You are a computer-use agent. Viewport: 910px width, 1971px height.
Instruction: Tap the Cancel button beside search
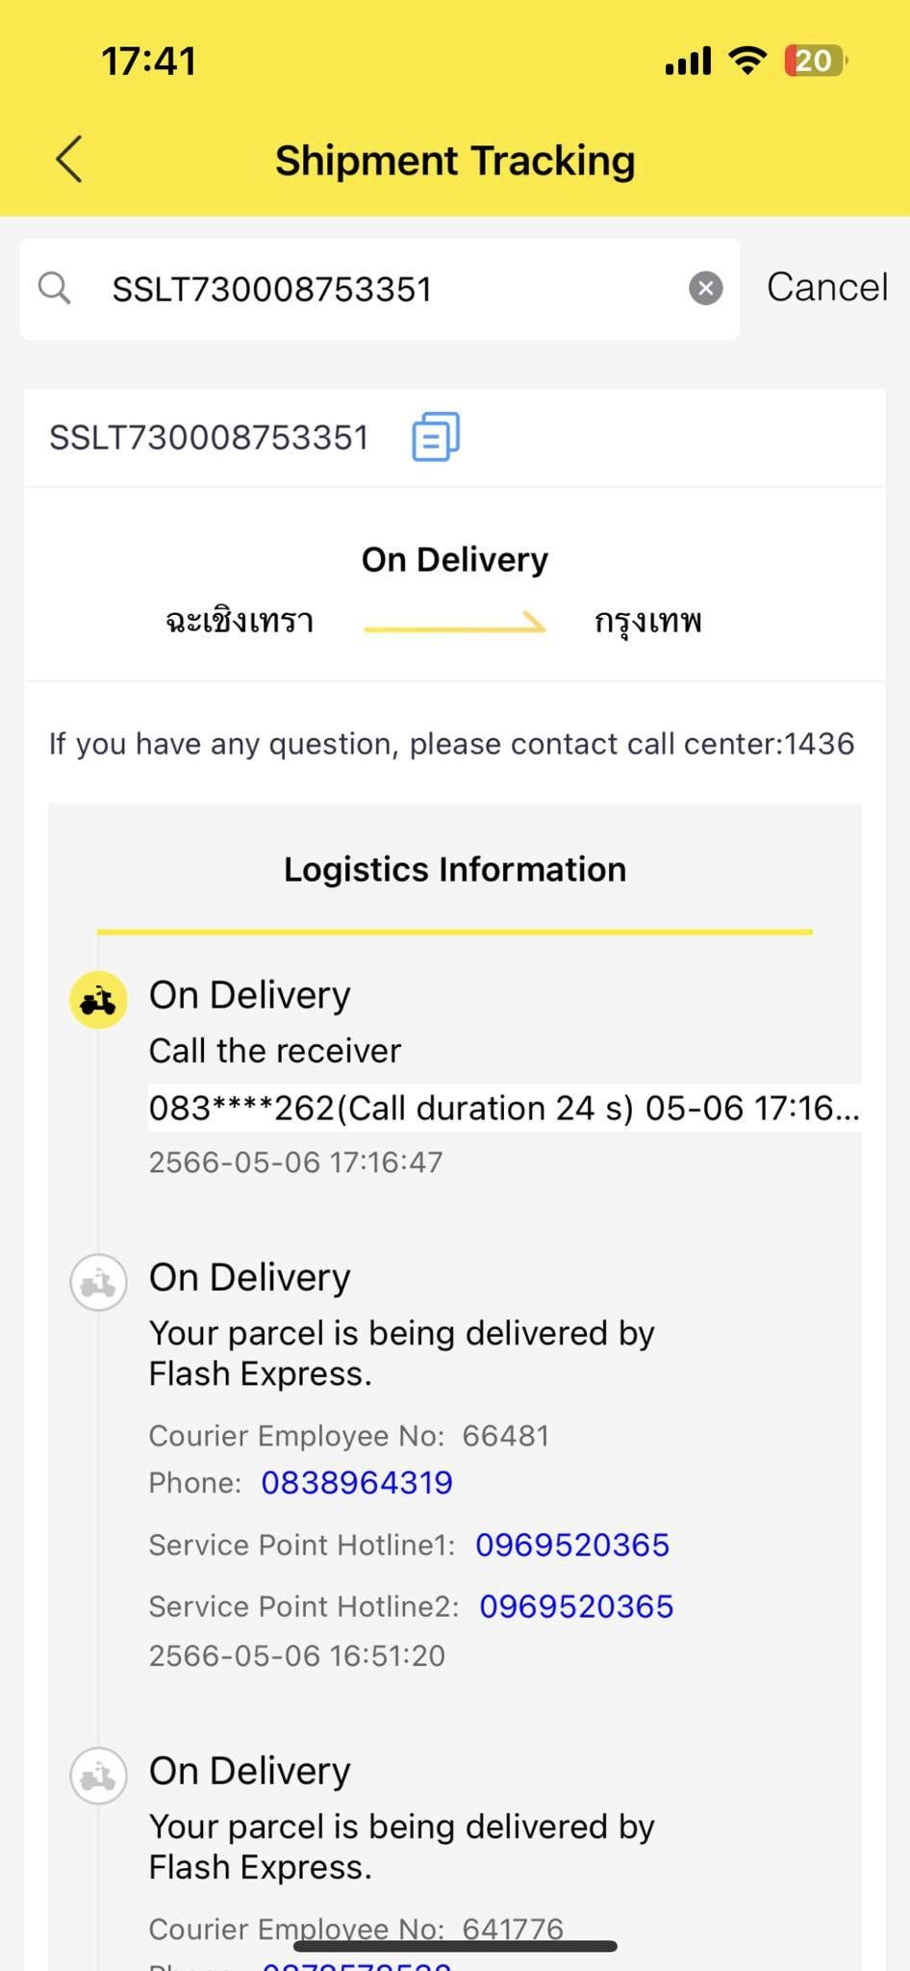point(827,287)
